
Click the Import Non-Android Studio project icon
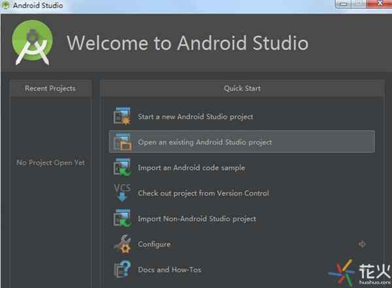coord(122,218)
